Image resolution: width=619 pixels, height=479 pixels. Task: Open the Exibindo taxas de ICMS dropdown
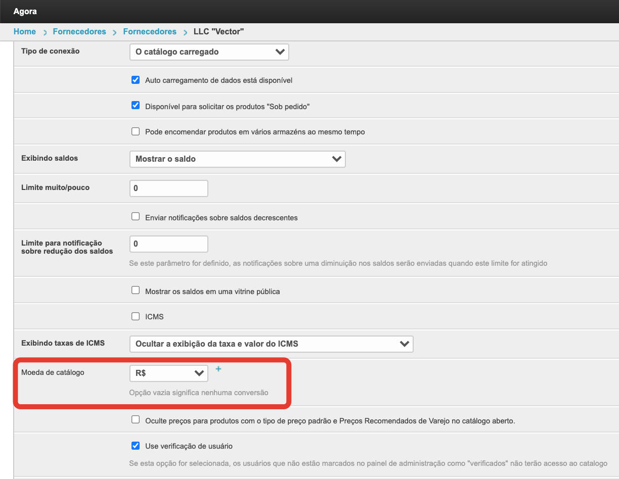[x=271, y=344]
